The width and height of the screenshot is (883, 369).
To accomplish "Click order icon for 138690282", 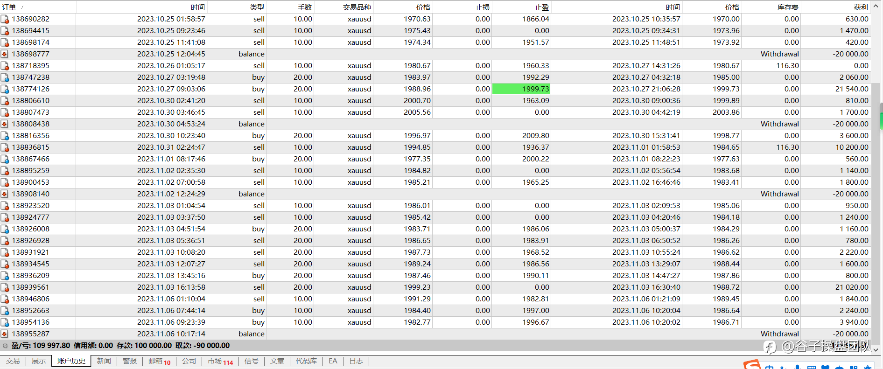I will point(5,19).
